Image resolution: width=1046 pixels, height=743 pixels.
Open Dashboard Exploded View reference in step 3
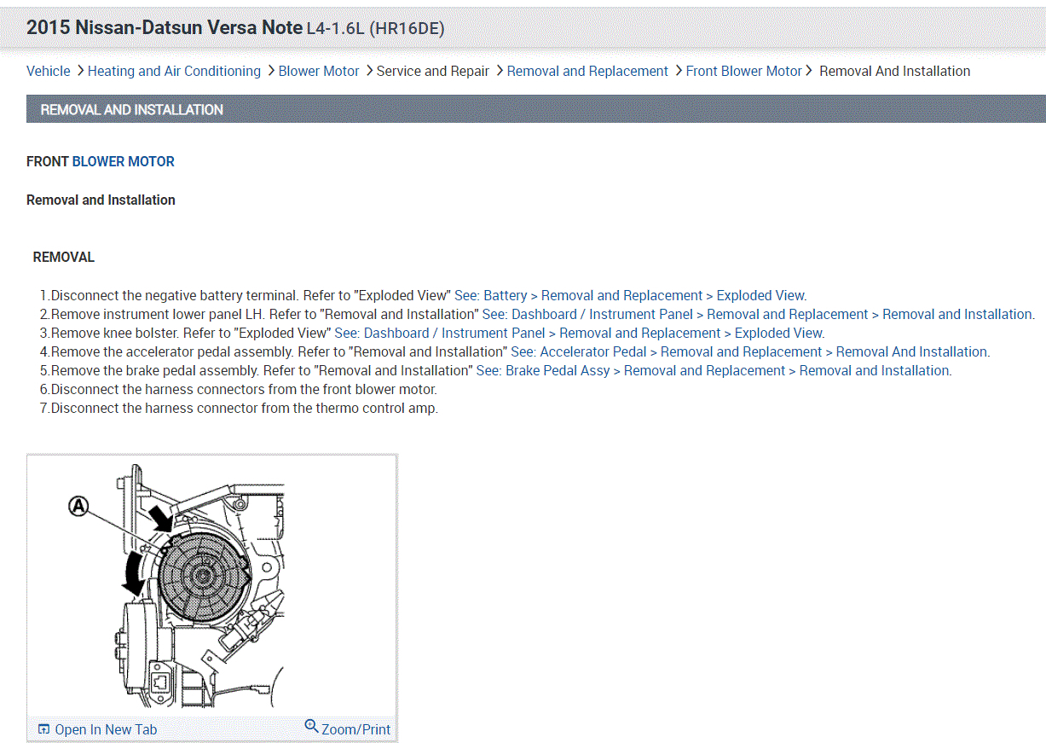click(580, 334)
